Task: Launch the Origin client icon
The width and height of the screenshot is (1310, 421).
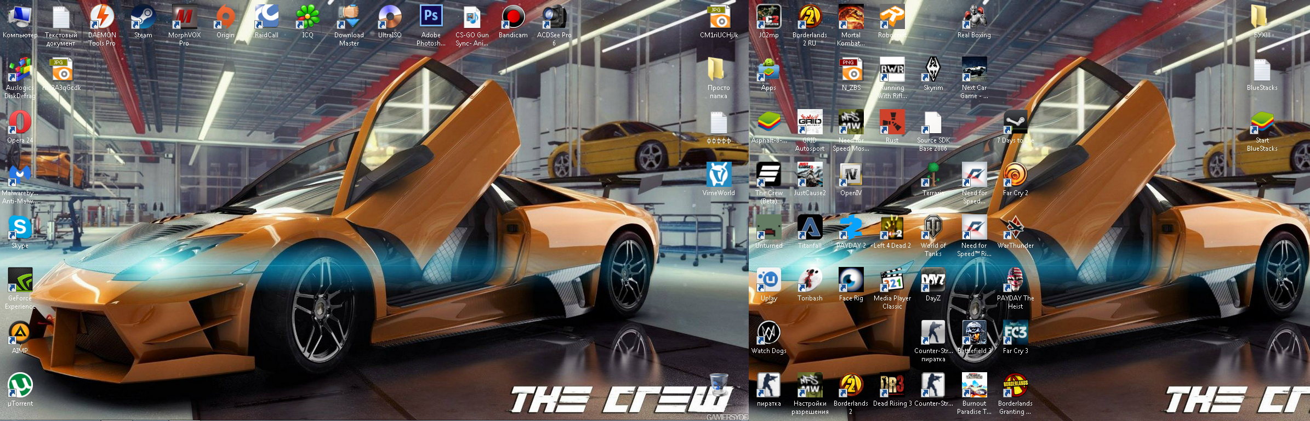Action: coord(225,18)
